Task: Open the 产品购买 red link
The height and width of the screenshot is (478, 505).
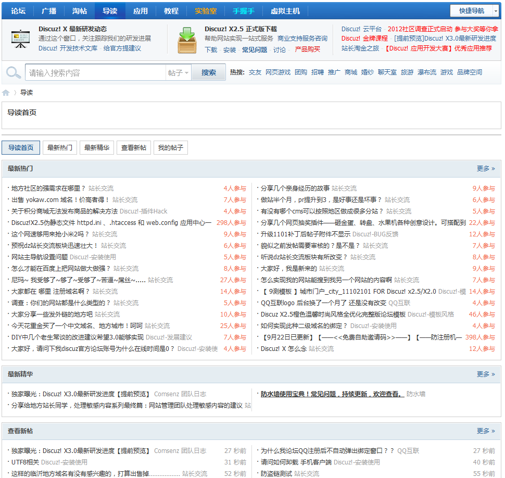Action: pyautogui.click(x=307, y=49)
